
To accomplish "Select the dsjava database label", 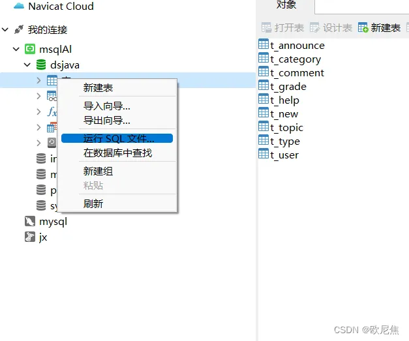I will coord(65,65).
